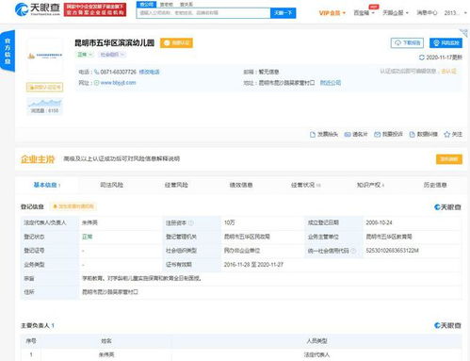Open the VIP会员 dropdown menu
Viewport: 470px width, 361px height.
click(332, 13)
